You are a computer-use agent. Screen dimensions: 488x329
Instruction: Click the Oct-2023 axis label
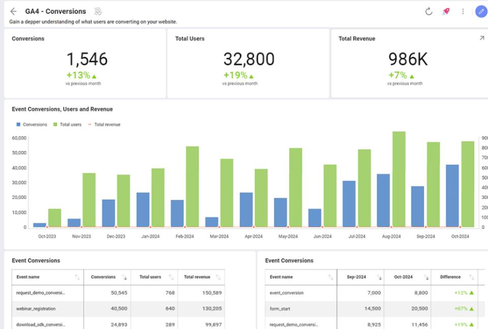click(47, 236)
